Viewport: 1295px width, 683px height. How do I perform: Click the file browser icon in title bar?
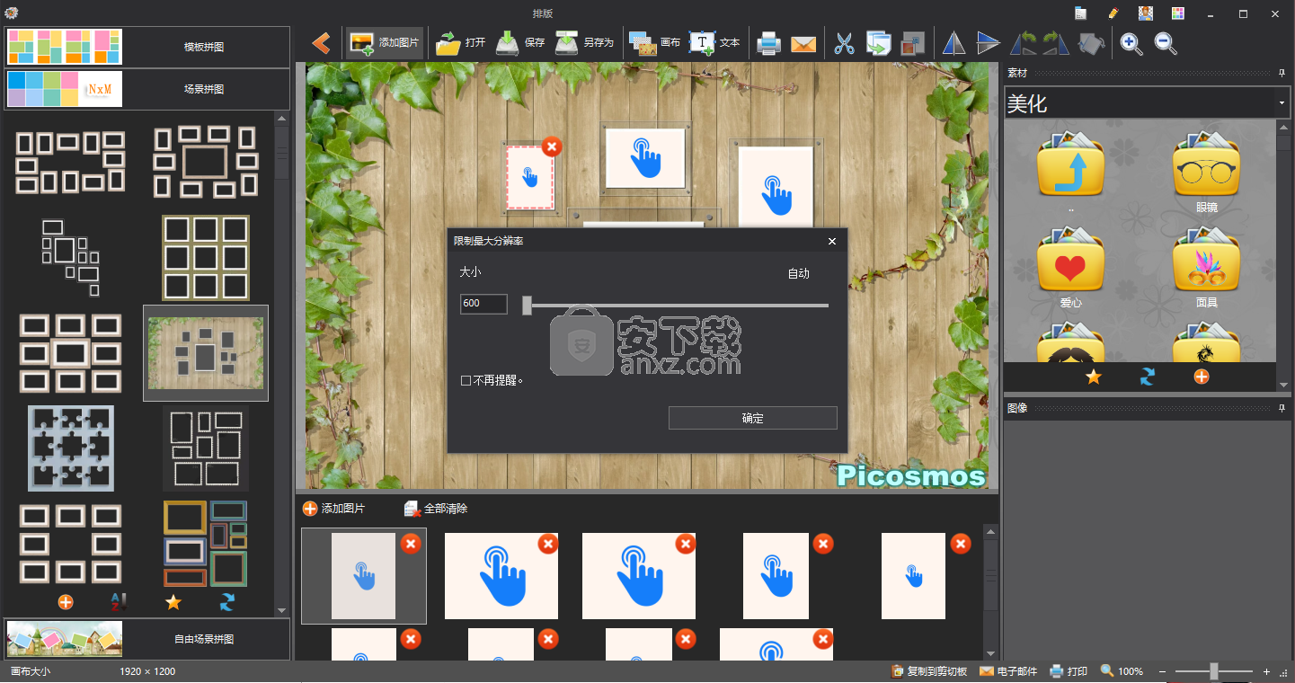[x=1082, y=13]
